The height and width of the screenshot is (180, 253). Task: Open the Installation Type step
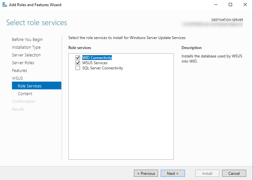tap(26, 47)
